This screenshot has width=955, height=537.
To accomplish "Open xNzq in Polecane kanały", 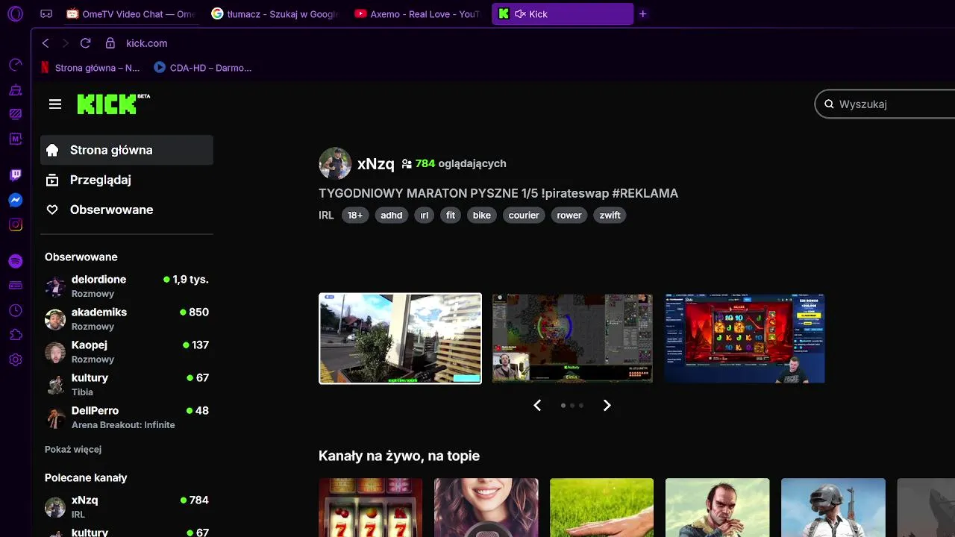I will click(127, 507).
